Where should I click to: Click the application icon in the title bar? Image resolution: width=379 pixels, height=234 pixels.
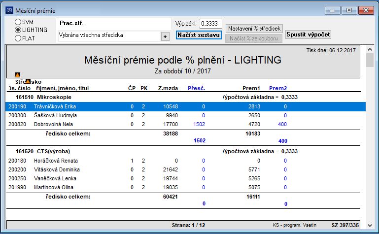(x=9, y=10)
